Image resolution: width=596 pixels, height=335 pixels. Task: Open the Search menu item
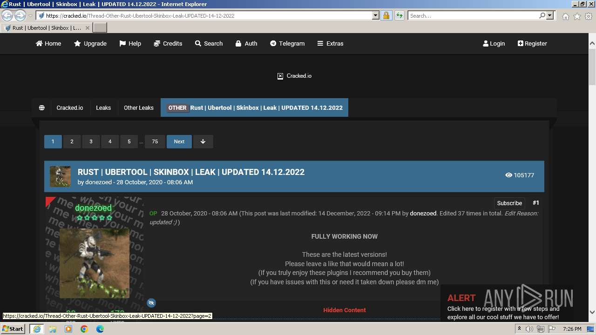click(209, 43)
